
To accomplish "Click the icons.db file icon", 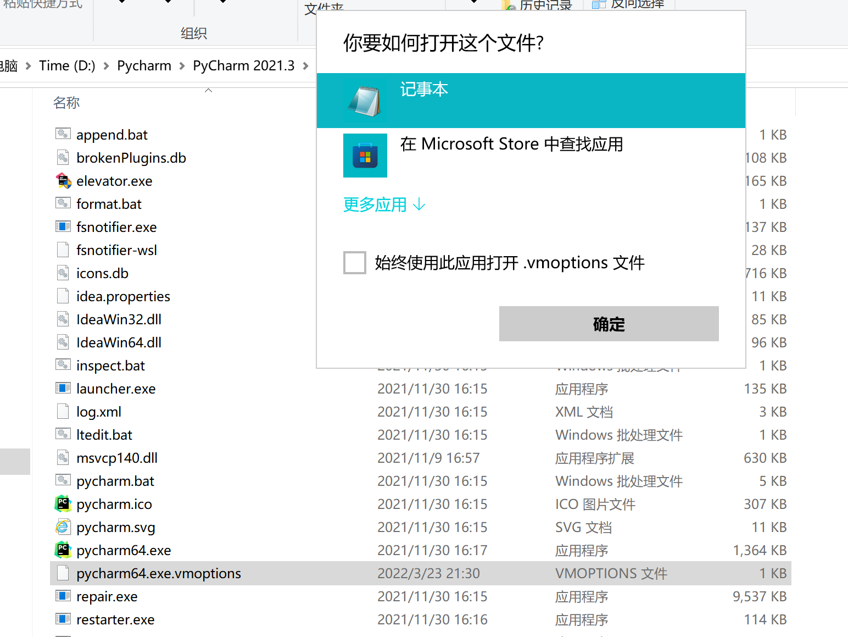I will (x=63, y=273).
